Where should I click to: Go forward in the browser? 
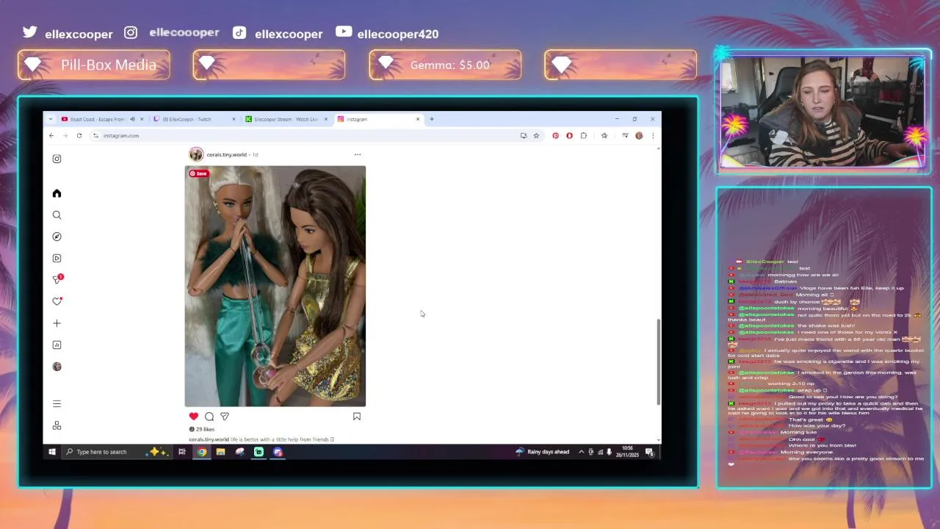pos(65,135)
